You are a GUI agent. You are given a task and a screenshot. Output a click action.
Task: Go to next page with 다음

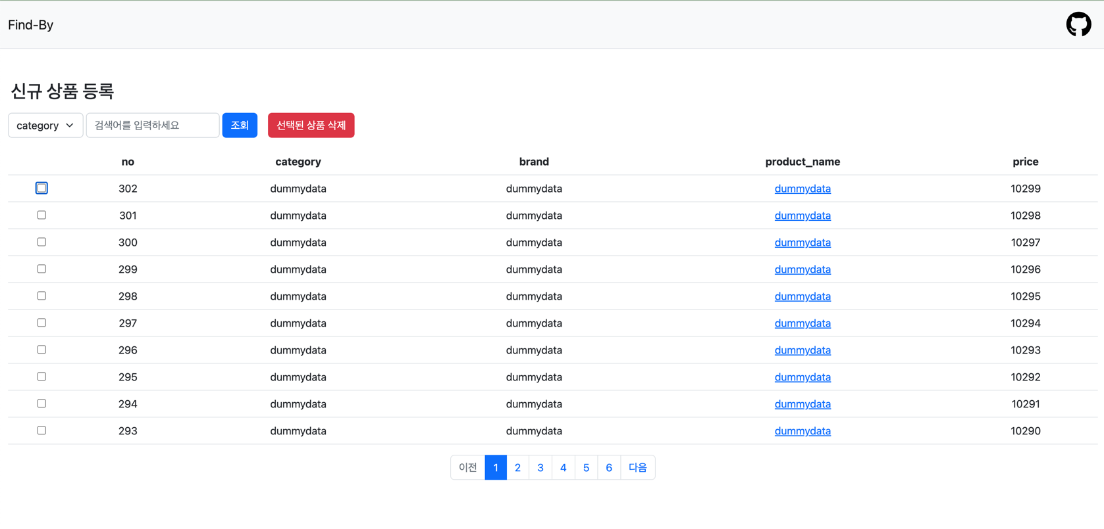click(637, 467)
